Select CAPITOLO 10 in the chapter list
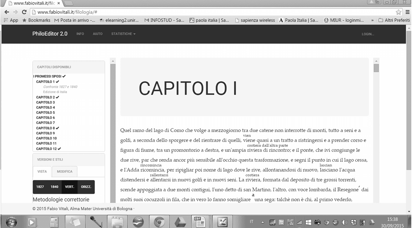The height and width of the screenshot is (228, 412). click(x=46, y=138)
